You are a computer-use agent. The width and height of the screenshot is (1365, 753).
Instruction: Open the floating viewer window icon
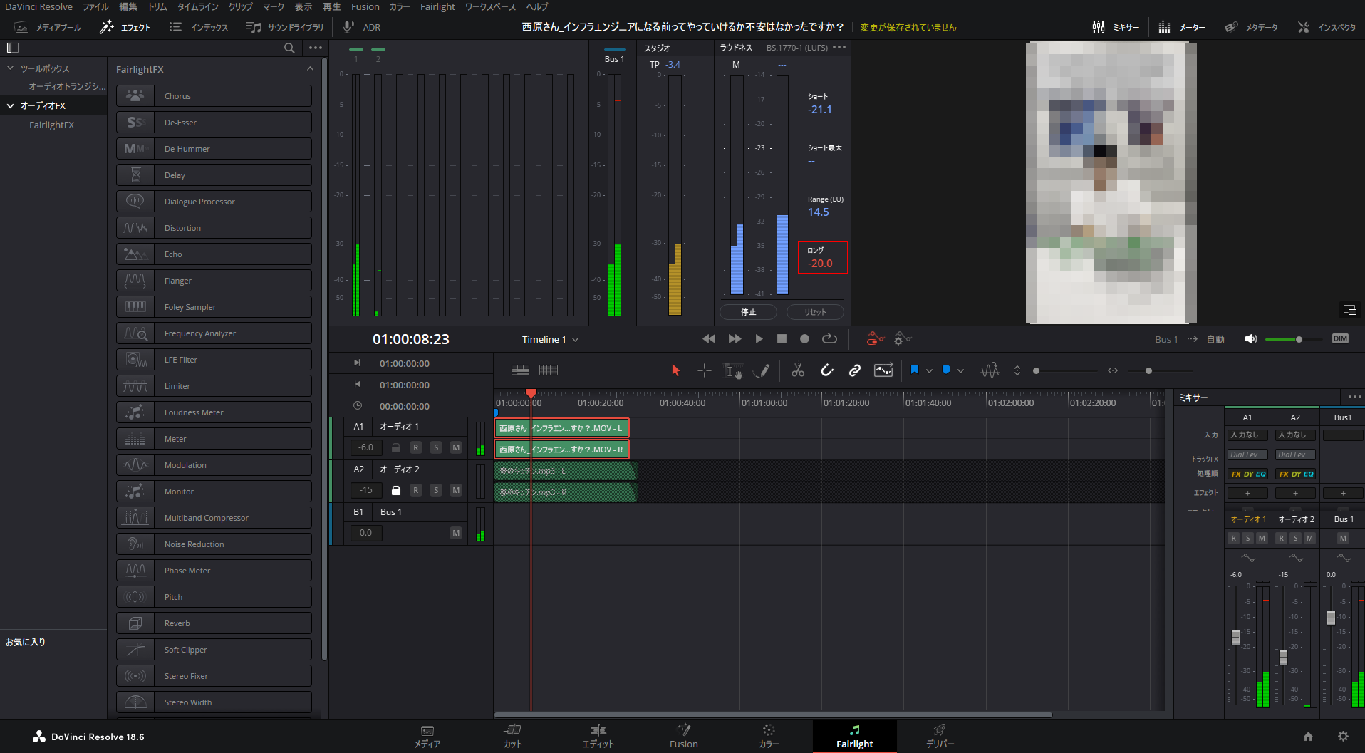tap(1349, 310)
